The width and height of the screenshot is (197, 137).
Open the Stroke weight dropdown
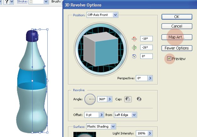(x=46, y=2)
